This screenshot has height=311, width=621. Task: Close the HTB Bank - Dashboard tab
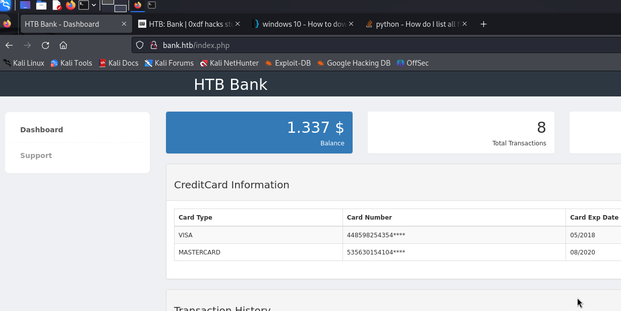pyautogui.click(x=124, y=24)
